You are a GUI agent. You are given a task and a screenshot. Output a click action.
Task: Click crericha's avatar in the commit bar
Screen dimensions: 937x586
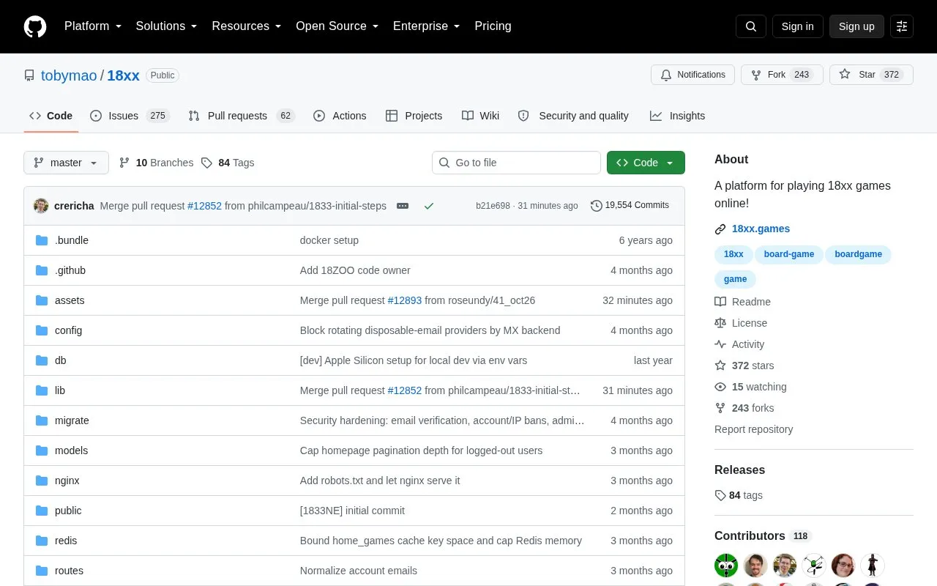coord(41,206)
